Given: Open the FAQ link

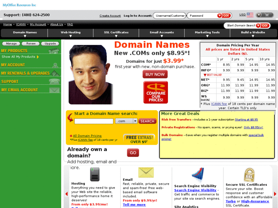Looking at the screenshot, I should pyautogui.click(x=70, y=24).
